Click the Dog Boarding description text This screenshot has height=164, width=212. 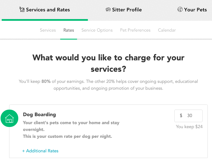coord(71,130)
